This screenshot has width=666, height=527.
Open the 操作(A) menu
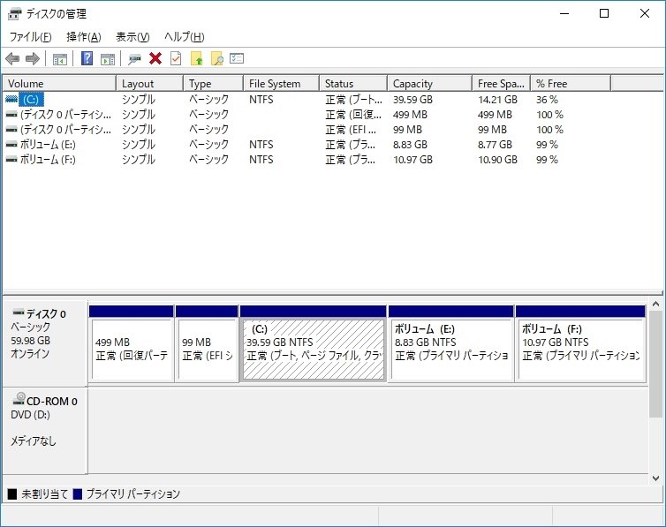[x=84, y=37]
